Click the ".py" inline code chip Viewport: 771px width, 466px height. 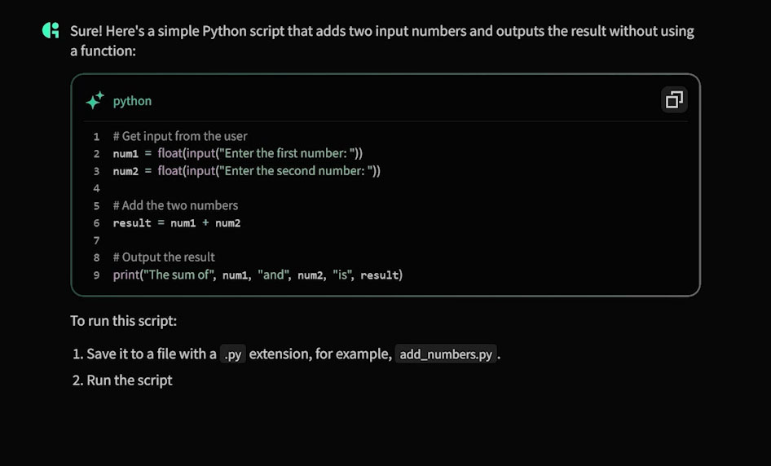(x=232, y=354)
